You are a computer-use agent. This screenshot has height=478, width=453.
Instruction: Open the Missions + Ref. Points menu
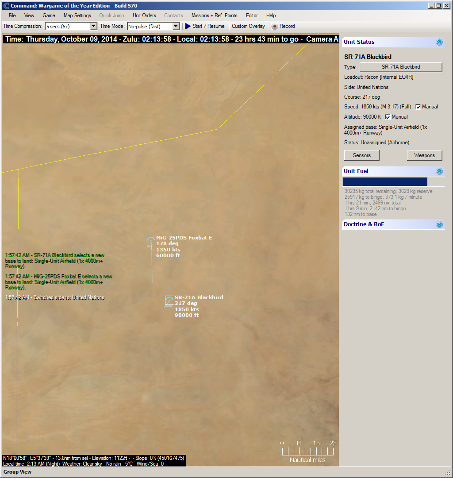coord(215,15)
